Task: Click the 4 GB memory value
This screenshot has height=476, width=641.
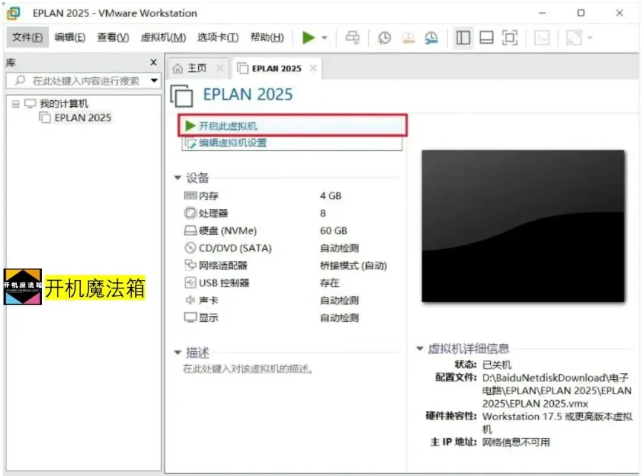Action: (331, 196)
